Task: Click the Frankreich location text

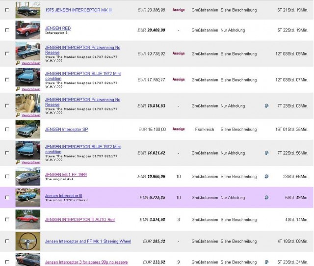Action: coord(205,130)
